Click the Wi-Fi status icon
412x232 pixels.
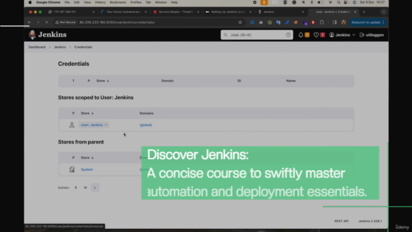pyautogui.click(x=330, y=3)
